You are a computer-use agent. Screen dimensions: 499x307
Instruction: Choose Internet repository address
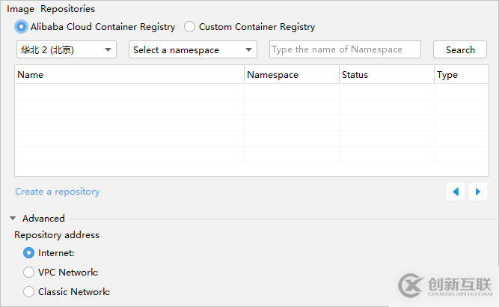pos(29,253)
